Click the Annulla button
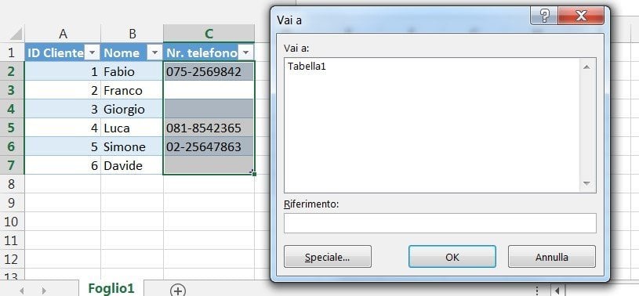 (552, 257)
